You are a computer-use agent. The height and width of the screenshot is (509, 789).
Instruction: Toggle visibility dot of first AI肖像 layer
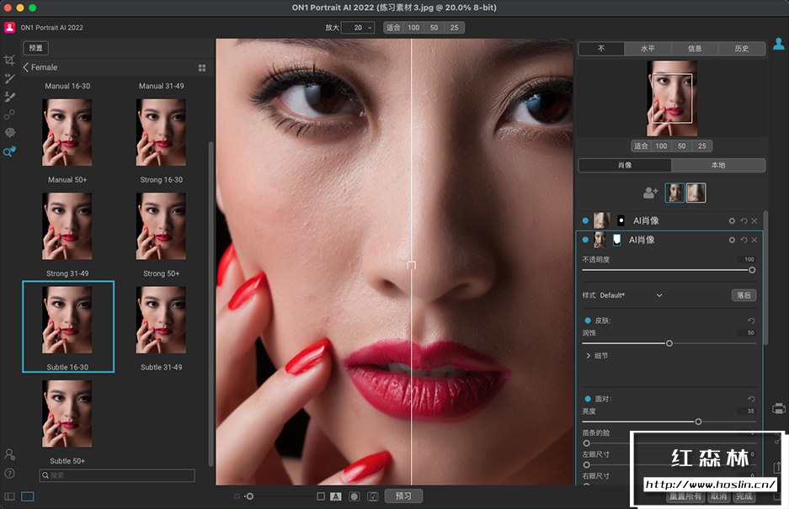coord(585,220)
